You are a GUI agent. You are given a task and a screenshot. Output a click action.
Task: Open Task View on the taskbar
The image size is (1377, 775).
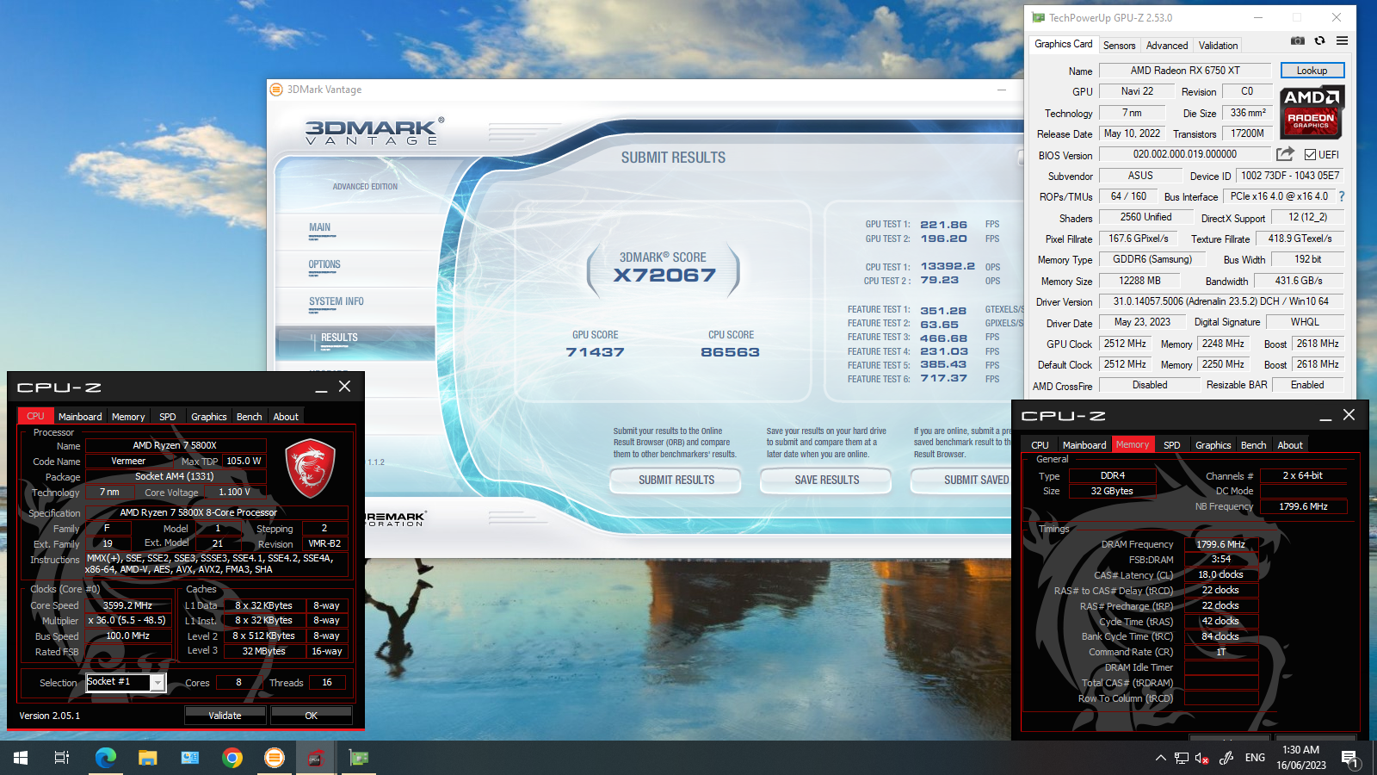coord(62,758)
